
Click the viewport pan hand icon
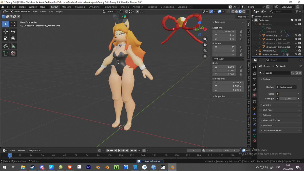[x=205, y=45]
